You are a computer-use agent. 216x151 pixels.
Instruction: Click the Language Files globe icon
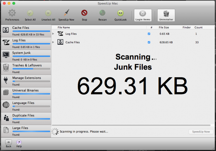pos(6,105)
